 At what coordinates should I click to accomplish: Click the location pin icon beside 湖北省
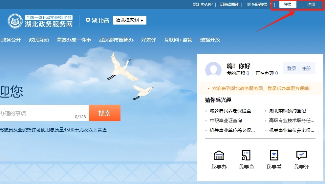(88, 20)
